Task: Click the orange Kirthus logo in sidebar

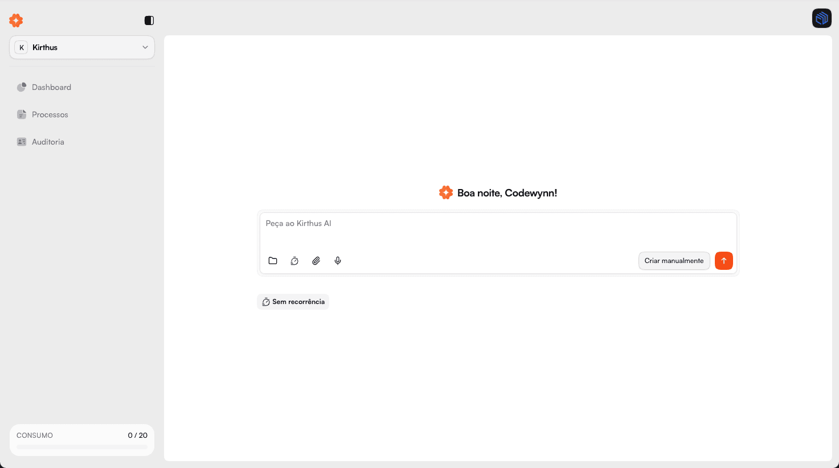Action: pos(16,20)
